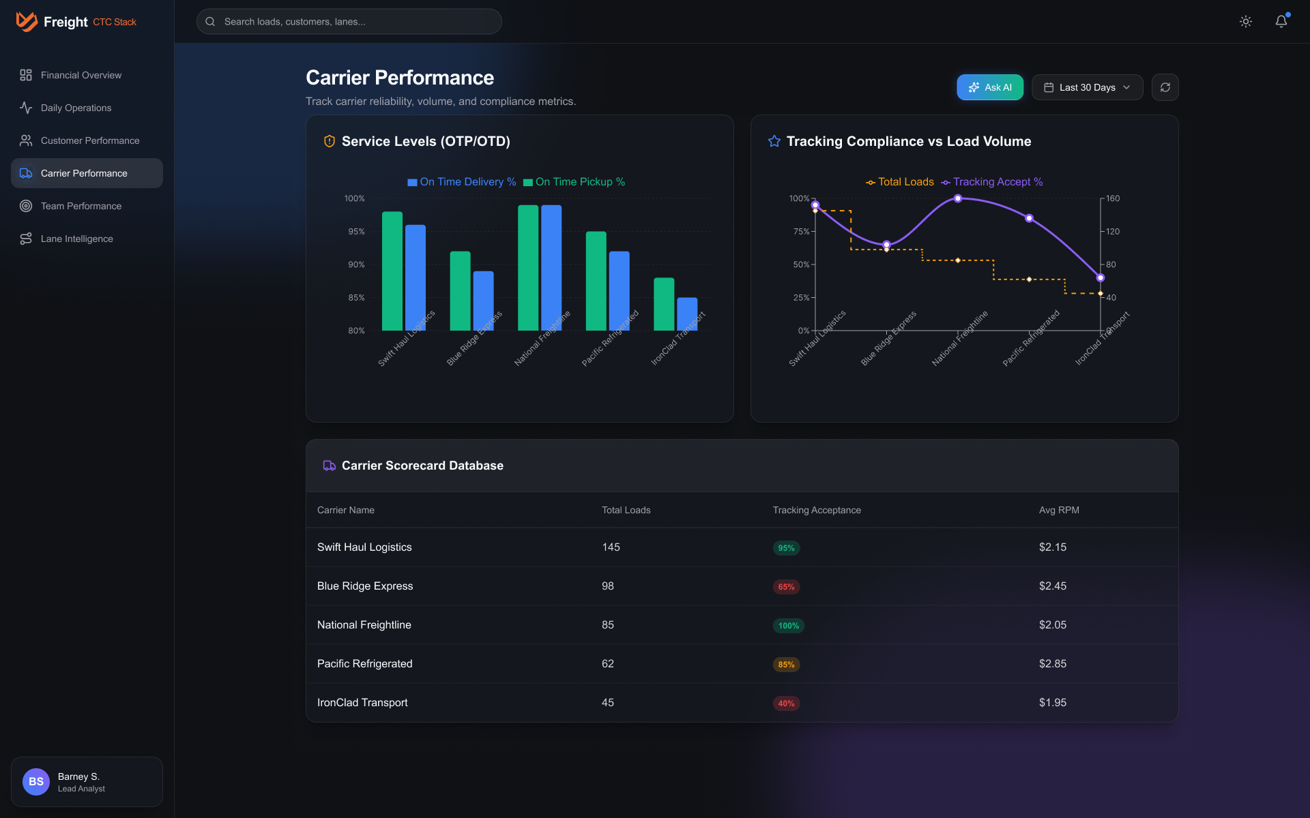Click the Ask AI button
This screenshot has height=818, width=1310.
pos(989,87)
